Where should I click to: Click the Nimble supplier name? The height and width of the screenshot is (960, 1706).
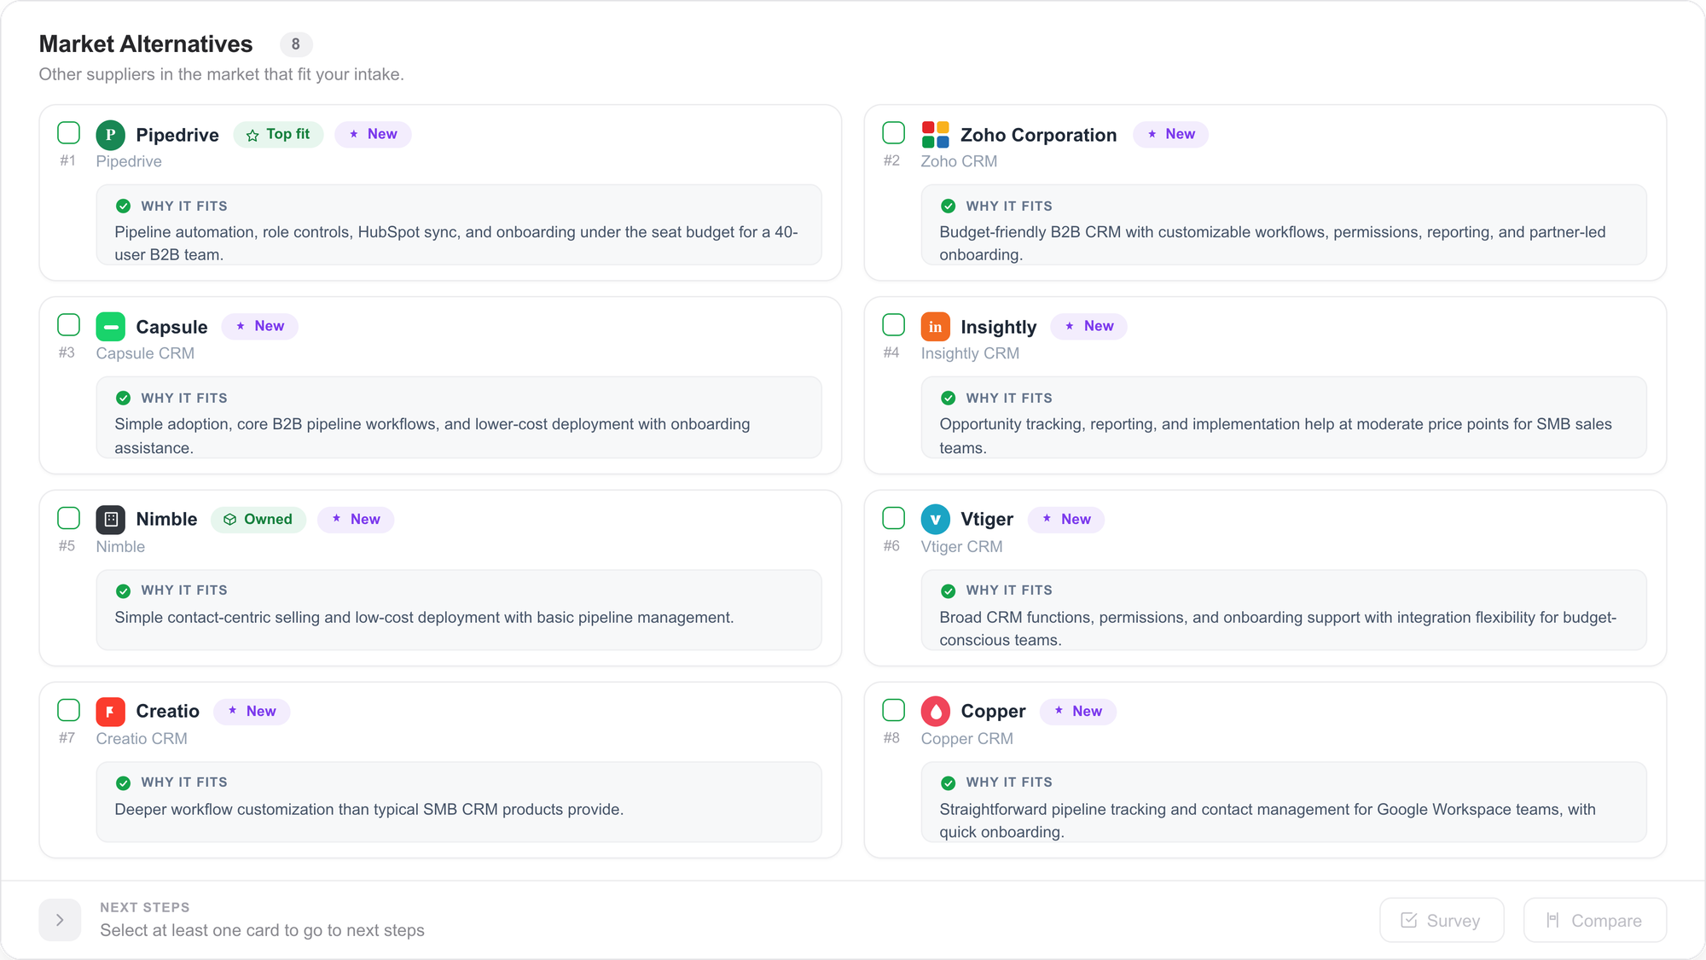[166, 519]
